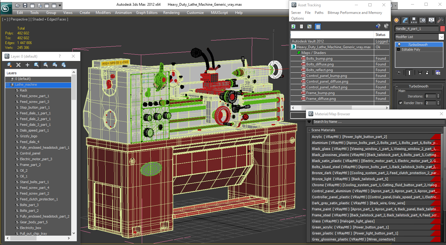
Task: Click the object color swatch beside Handle_4_part_1
Action: point(442,29)
